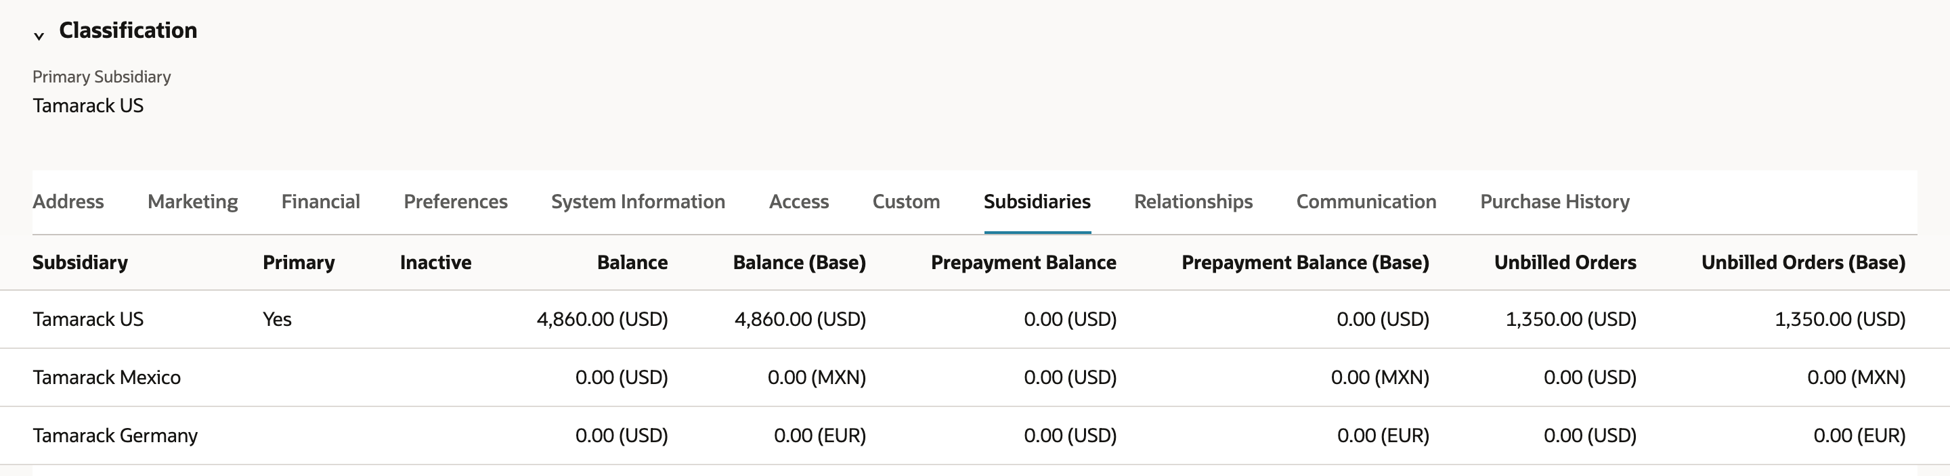Select the Tamarack Germany subsidiary row name
Screen dimensions: 1950x476
tap(115, 435)
